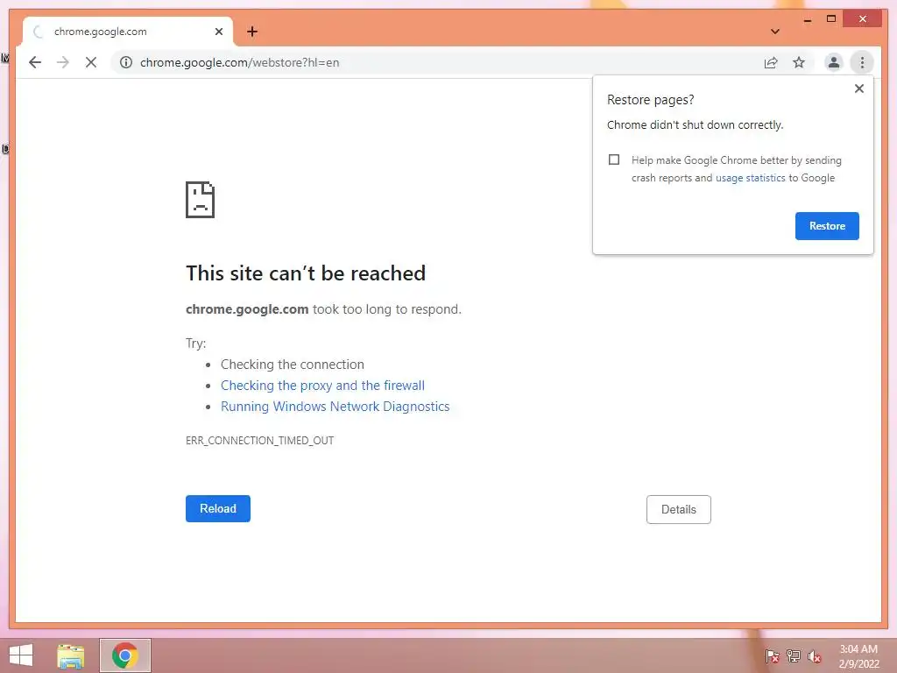
Task: Maximize the Chrome window
Action: pyautogui.click(x=831, y=19)
